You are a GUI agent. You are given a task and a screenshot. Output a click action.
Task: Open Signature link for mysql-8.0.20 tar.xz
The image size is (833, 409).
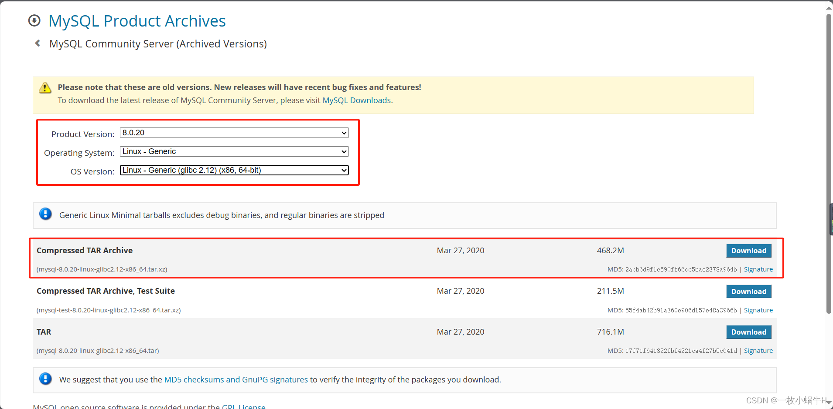[758, 269]
